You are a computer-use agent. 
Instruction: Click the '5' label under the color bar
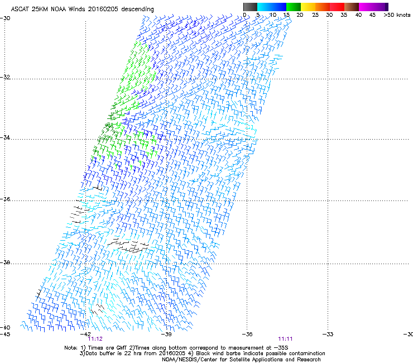(x=258, y=15)
